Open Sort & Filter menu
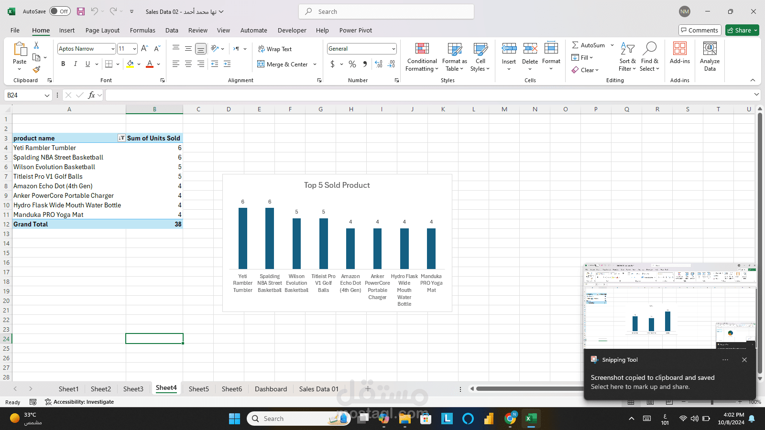This screenshot has width=765, height=430. click(x=627, y=57)
